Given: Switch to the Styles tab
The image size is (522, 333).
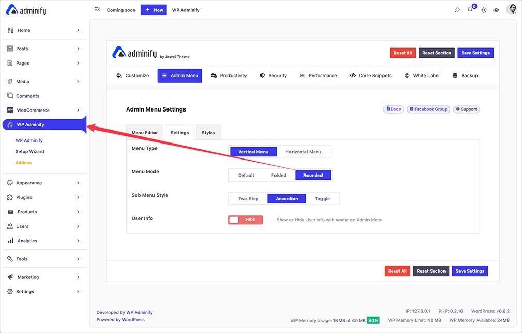Looking at the screenshot, I should (x=208, y=132).
